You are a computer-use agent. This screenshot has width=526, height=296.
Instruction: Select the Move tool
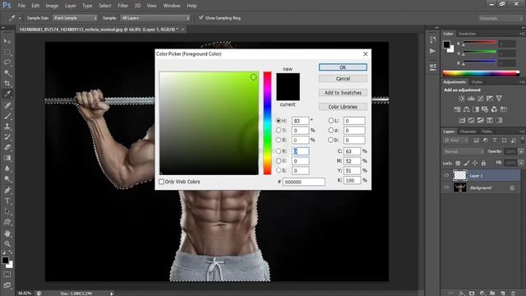[x=7, y=42]
